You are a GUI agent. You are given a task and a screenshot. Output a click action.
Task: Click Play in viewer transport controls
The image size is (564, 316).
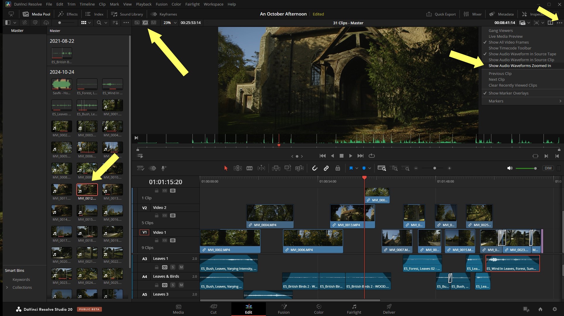pyautogui.click(x=351, y=156)
